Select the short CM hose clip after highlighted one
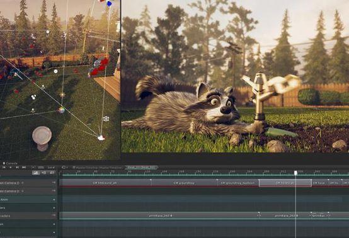The width and height of the screenshot is (349, 238). [x=320, y=183]
